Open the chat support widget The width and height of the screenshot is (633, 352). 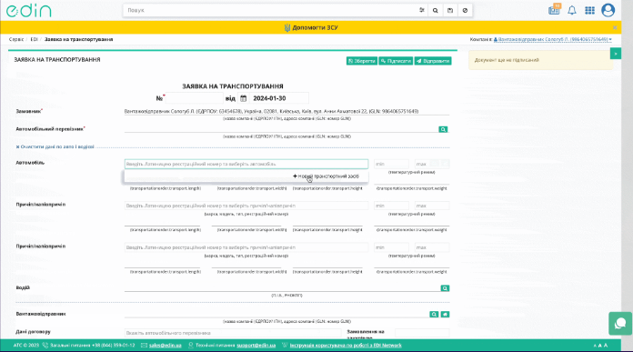[x=620, y=323]
